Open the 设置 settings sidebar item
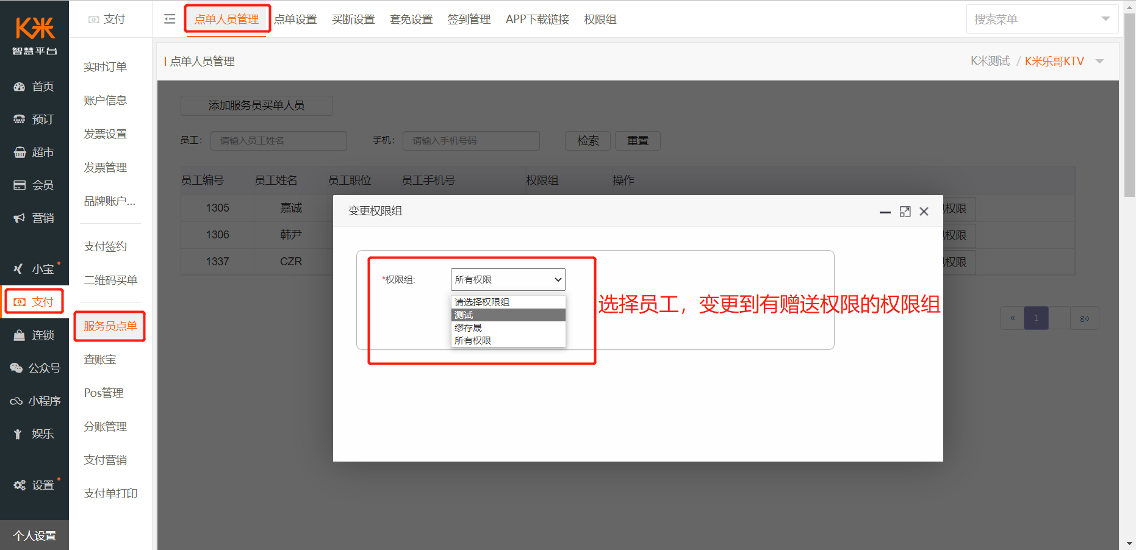Image resolution: width=1136 pixels, height=550 pixels. (x=34, y=485)
